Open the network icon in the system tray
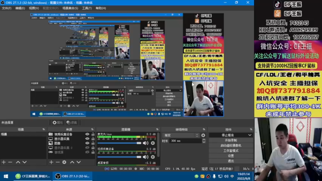This screenshot has width=322, height=181. pyautogui.click(x=220, y=176)
